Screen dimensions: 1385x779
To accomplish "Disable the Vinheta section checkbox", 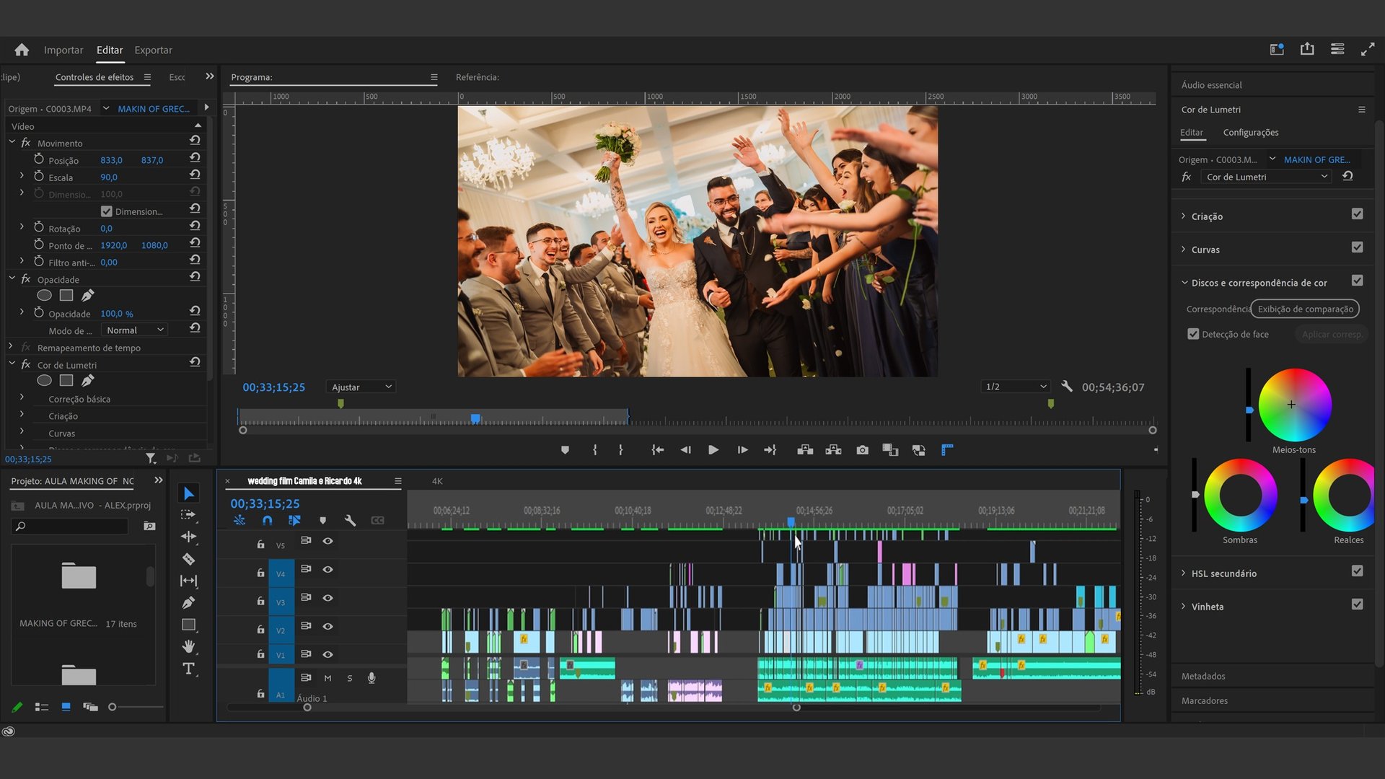I will [x=1357, y=604].
